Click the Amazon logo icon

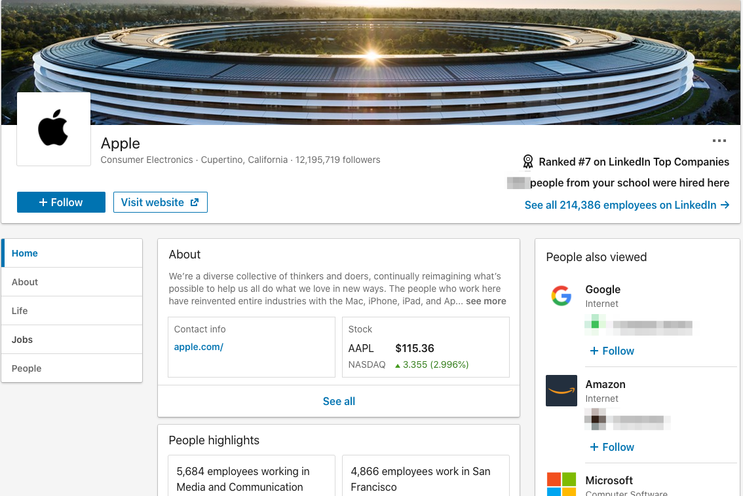point(562,391)
